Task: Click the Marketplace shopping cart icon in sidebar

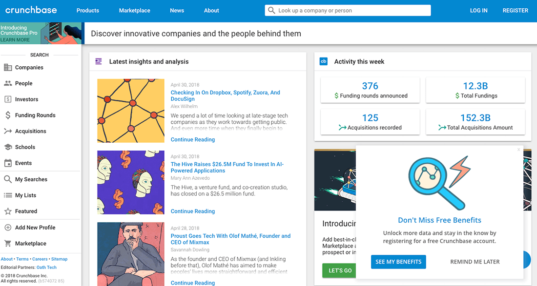Action: tap(8, 243)
